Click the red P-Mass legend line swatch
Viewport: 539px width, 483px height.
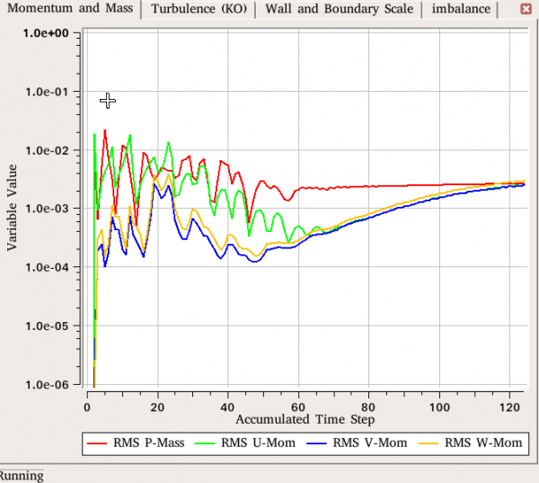(97, 443)
